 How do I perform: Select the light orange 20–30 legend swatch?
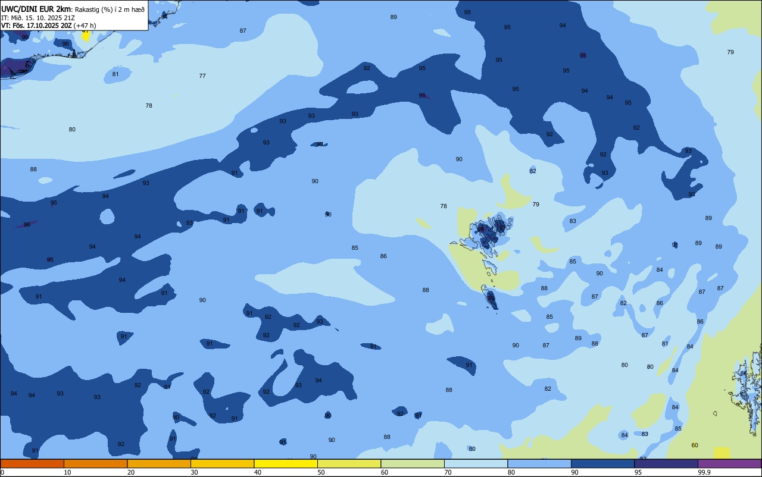point(159,463)
